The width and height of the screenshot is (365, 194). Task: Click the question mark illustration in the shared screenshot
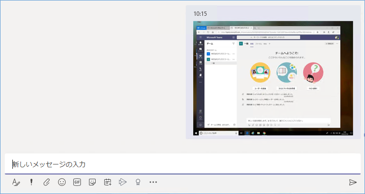(x=313, y=73)
